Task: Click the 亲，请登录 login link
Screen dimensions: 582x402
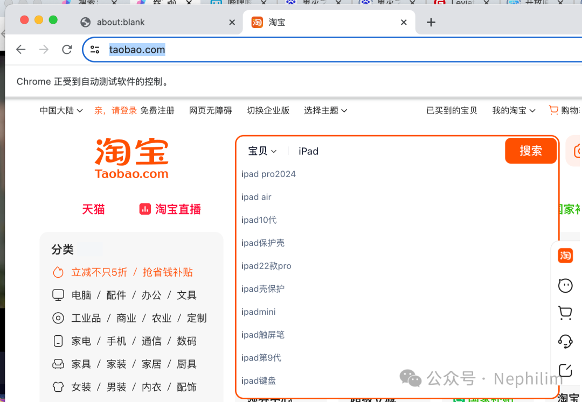Action: pos(115,110)
